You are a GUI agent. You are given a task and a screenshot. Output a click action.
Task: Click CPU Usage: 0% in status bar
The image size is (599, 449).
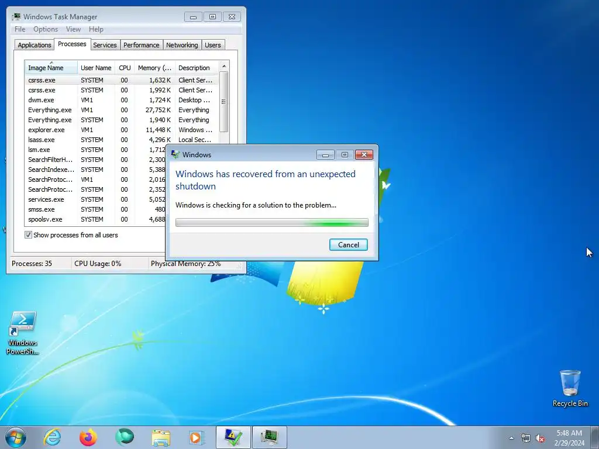[x=98, y=264]
